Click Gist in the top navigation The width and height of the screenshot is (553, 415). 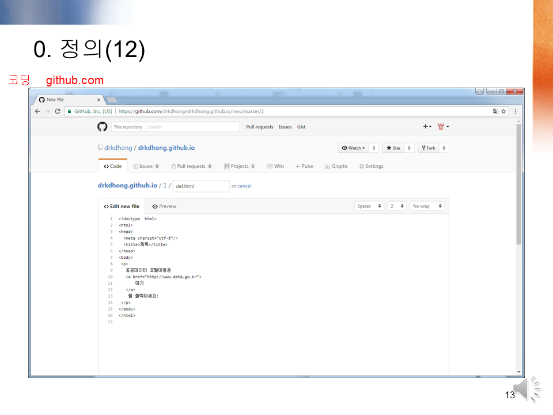301,127
